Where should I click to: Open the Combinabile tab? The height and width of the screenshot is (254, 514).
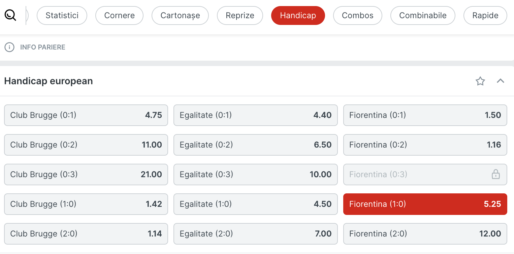pos(423,15)
